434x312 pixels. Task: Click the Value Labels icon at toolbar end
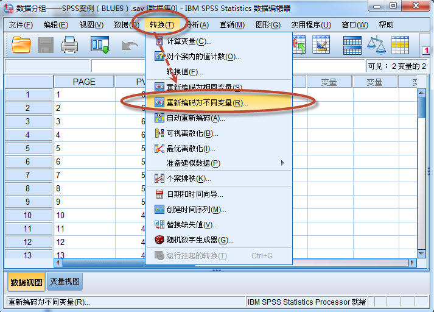[x=425, y=49]
